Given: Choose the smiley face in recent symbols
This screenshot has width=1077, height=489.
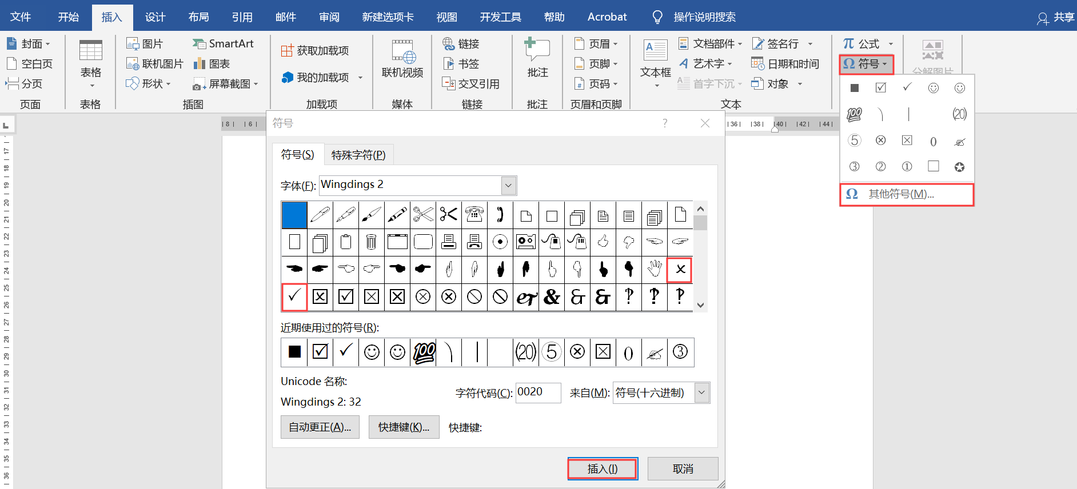Looking at the screenshot, I should 372,352.
